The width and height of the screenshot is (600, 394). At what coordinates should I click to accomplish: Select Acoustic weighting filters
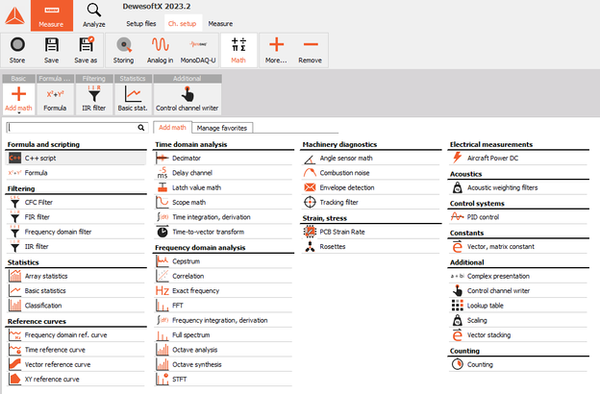point(518,187)
